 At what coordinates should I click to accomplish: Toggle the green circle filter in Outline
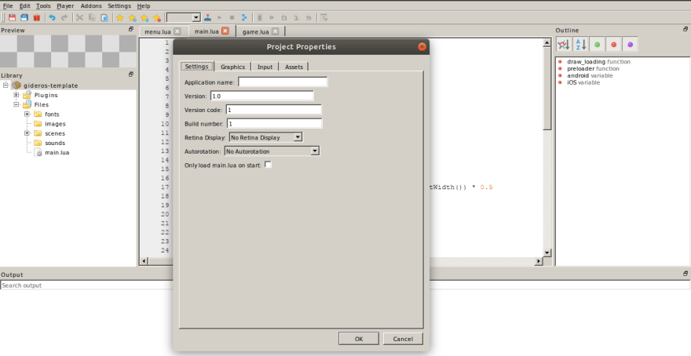(597, 45)
